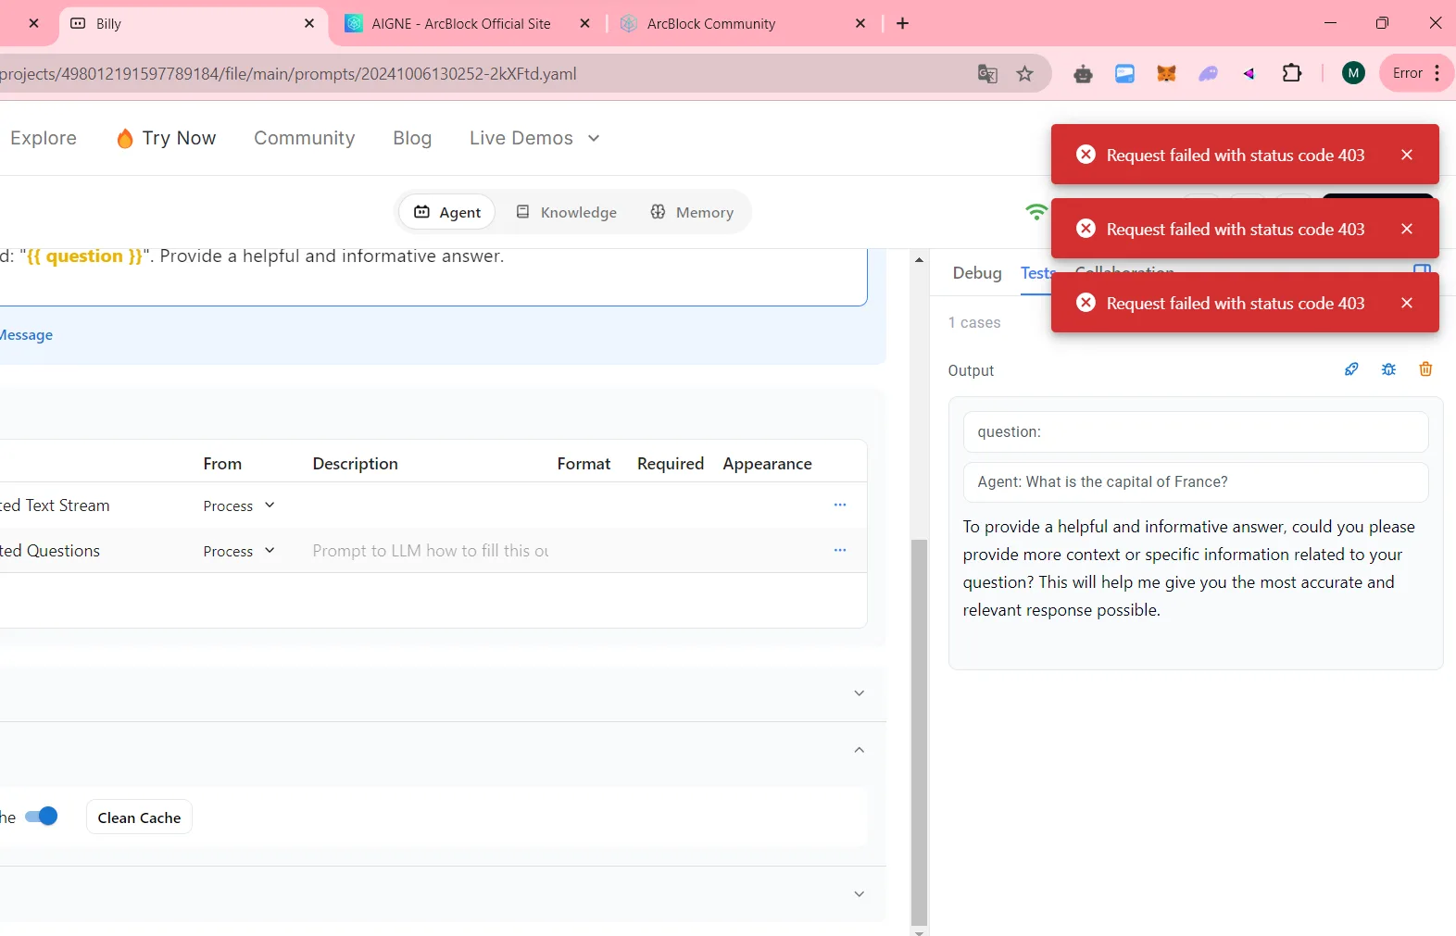Click Agent capital of France field

[1196, 482]
